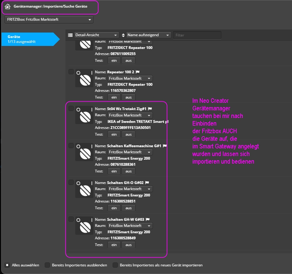The height and width of the screenshot is (274, 292).
Task: Tick 'Bereits Importiertes als neues Gerät importieren'
Action: [x=115, y=265]
